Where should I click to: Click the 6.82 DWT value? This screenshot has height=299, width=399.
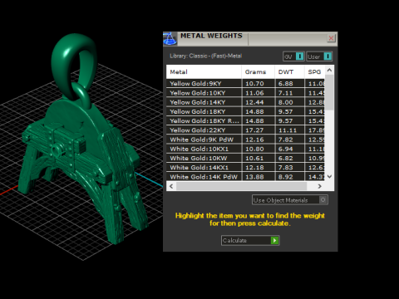coord(286,159)
